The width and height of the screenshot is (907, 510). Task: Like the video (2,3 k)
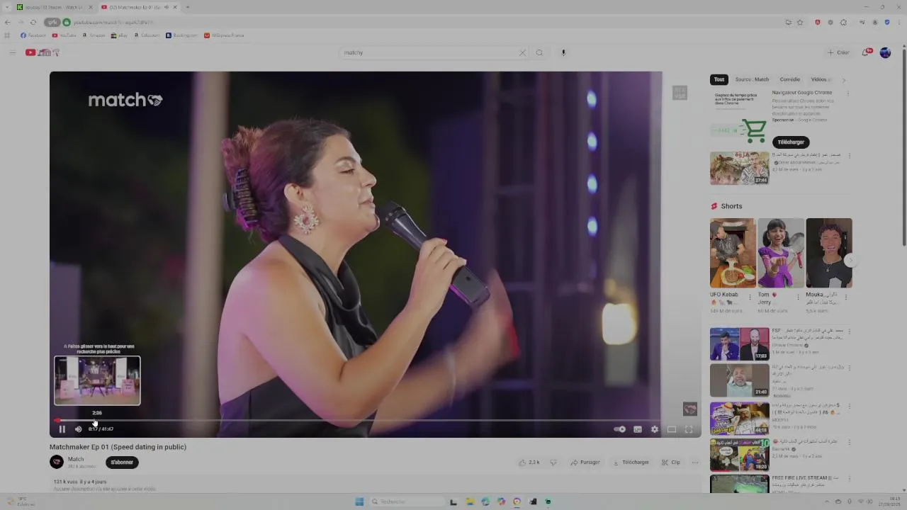tap(529, 463)
